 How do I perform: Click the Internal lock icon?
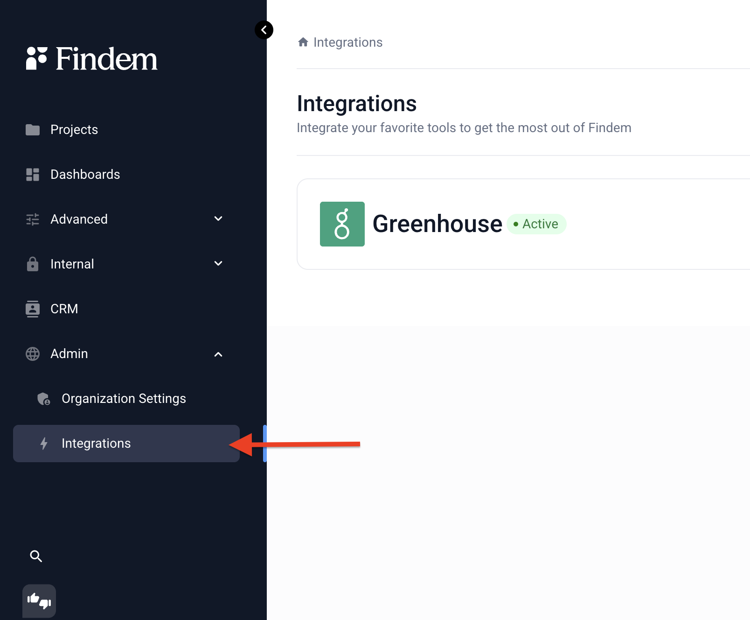coord(33,264)
